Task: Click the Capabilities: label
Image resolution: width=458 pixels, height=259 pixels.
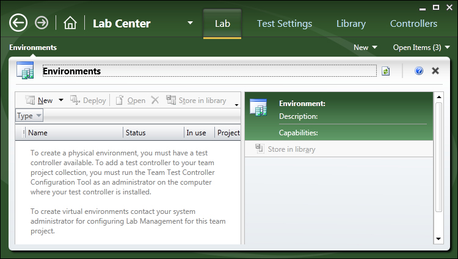Action: point(298,133)
